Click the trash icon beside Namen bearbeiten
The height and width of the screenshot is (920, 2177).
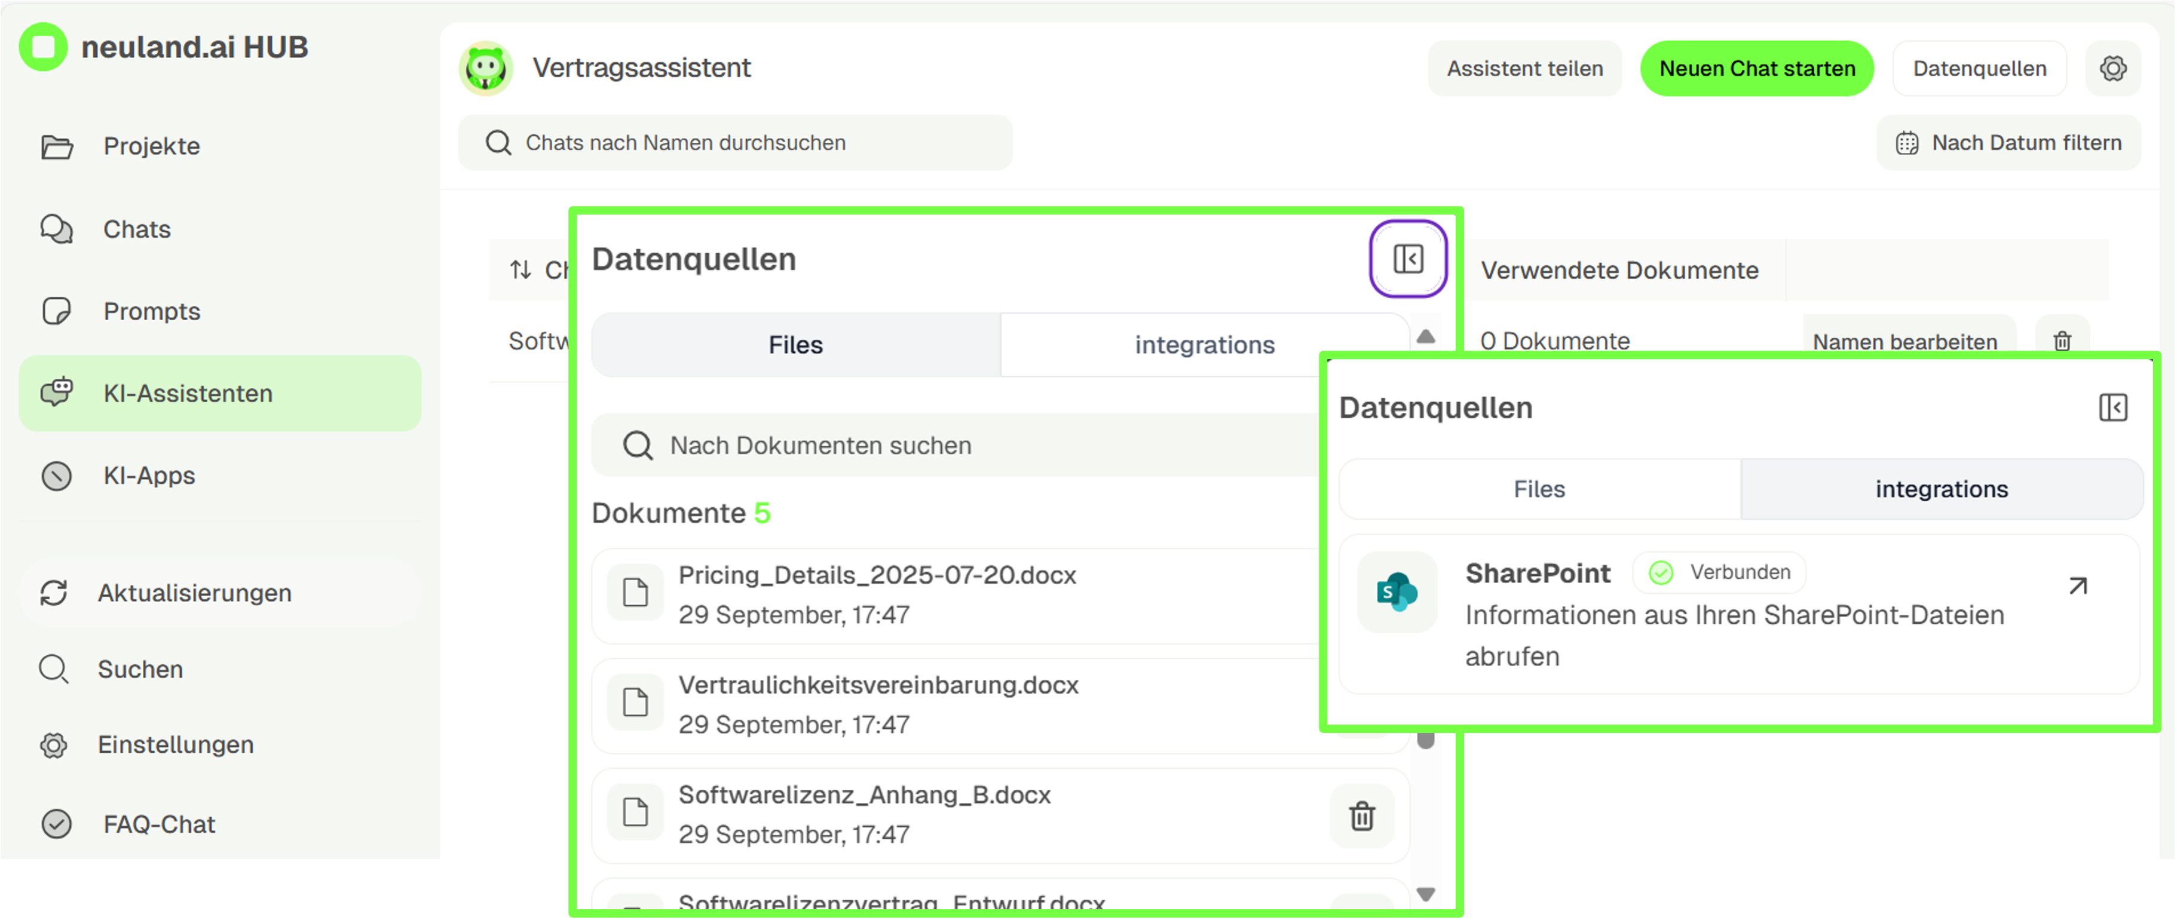[2062, 341]
